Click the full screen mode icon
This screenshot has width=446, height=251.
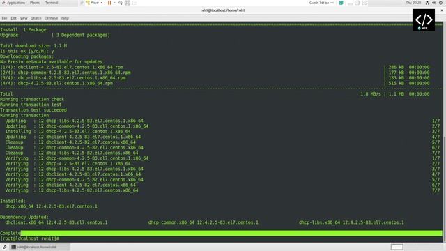[x=127, y=3]
